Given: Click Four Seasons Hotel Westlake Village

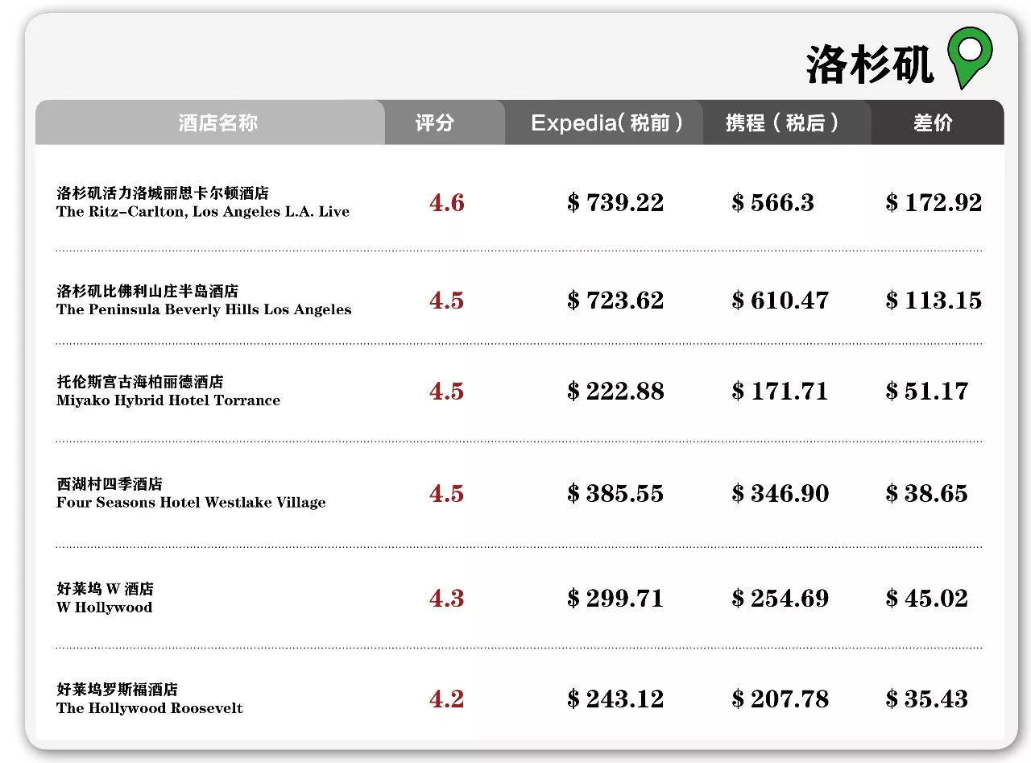Looking at the screenshot, I should [x=191, y=503].
